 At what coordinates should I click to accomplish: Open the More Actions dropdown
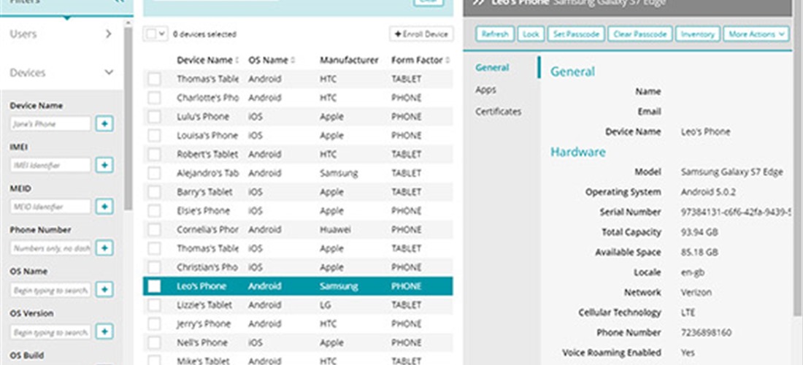756,34
